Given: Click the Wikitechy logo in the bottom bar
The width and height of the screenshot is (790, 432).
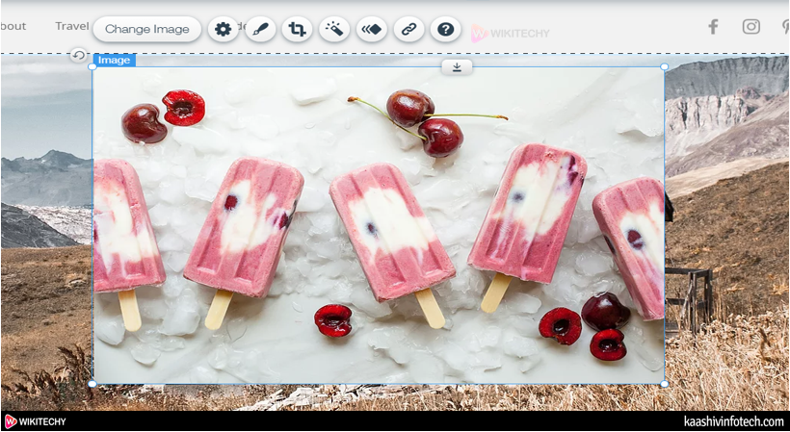Looking at the screenshot, I should (x=36, y=421).
